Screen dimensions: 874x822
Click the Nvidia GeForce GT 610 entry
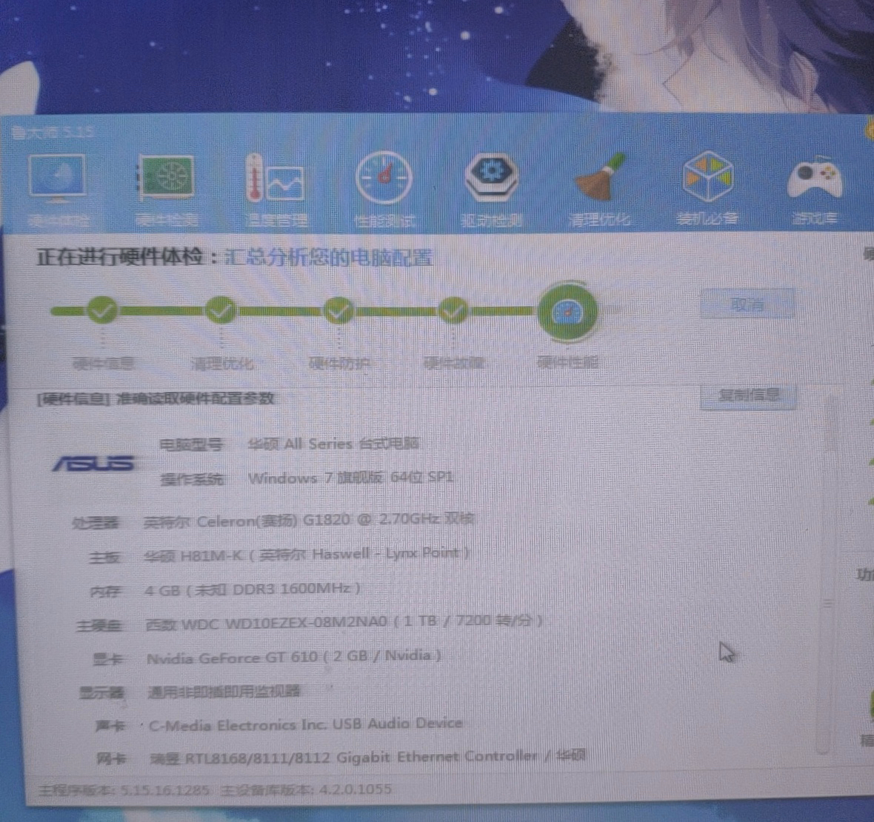click(294, 656)
